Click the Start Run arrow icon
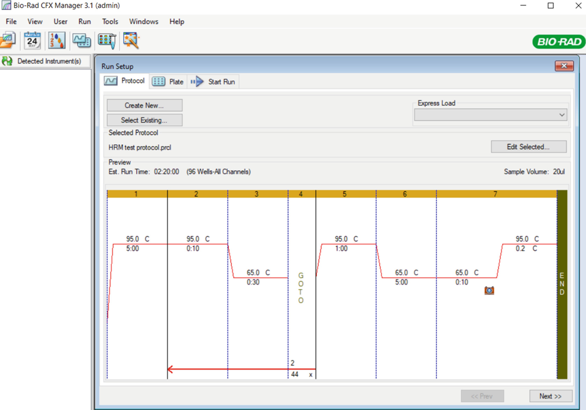The image size is (586, 410). click(x=197, y=81)
